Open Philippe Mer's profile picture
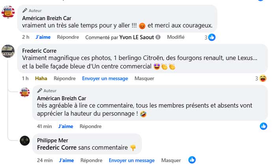276x165 pixels. (x=25, y=141)
